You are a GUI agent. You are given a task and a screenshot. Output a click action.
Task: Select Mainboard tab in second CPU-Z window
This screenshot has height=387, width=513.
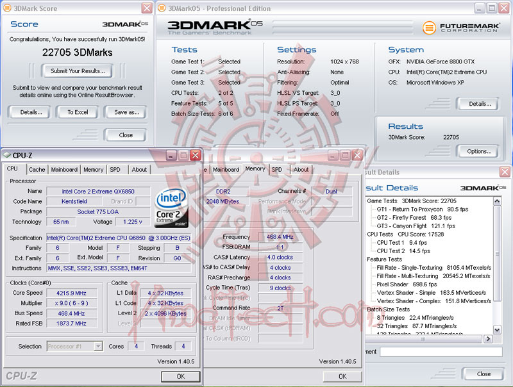point(226,170)
